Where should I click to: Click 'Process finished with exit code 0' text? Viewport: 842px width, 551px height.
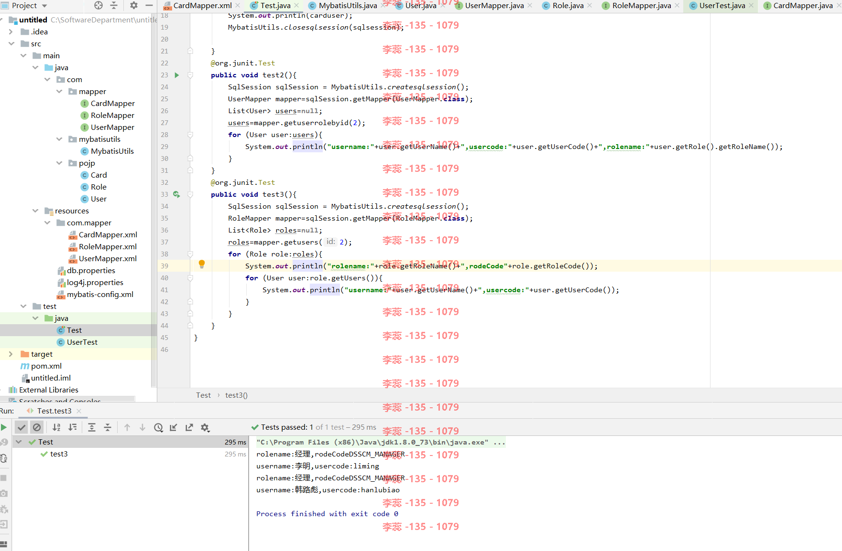pos(327,514)
